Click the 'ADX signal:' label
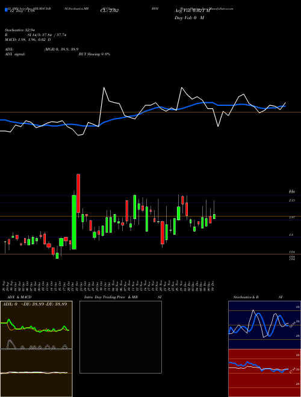This screenshot has height=397, width=301. click(x=14, y=54)
